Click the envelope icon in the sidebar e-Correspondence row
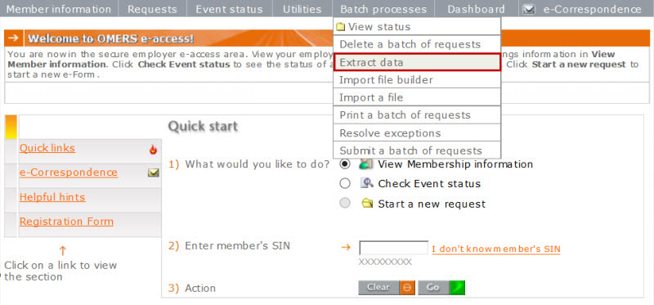Viewport: 654px width, 305px height. coord(154,173)
